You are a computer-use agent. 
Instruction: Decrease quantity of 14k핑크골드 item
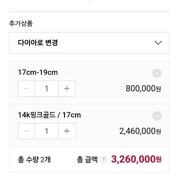pyautogui.click(x=26, y=131)
